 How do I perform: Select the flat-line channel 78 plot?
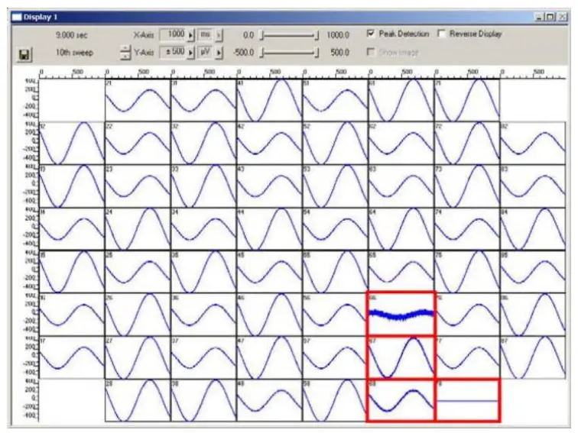pos(467,400)
